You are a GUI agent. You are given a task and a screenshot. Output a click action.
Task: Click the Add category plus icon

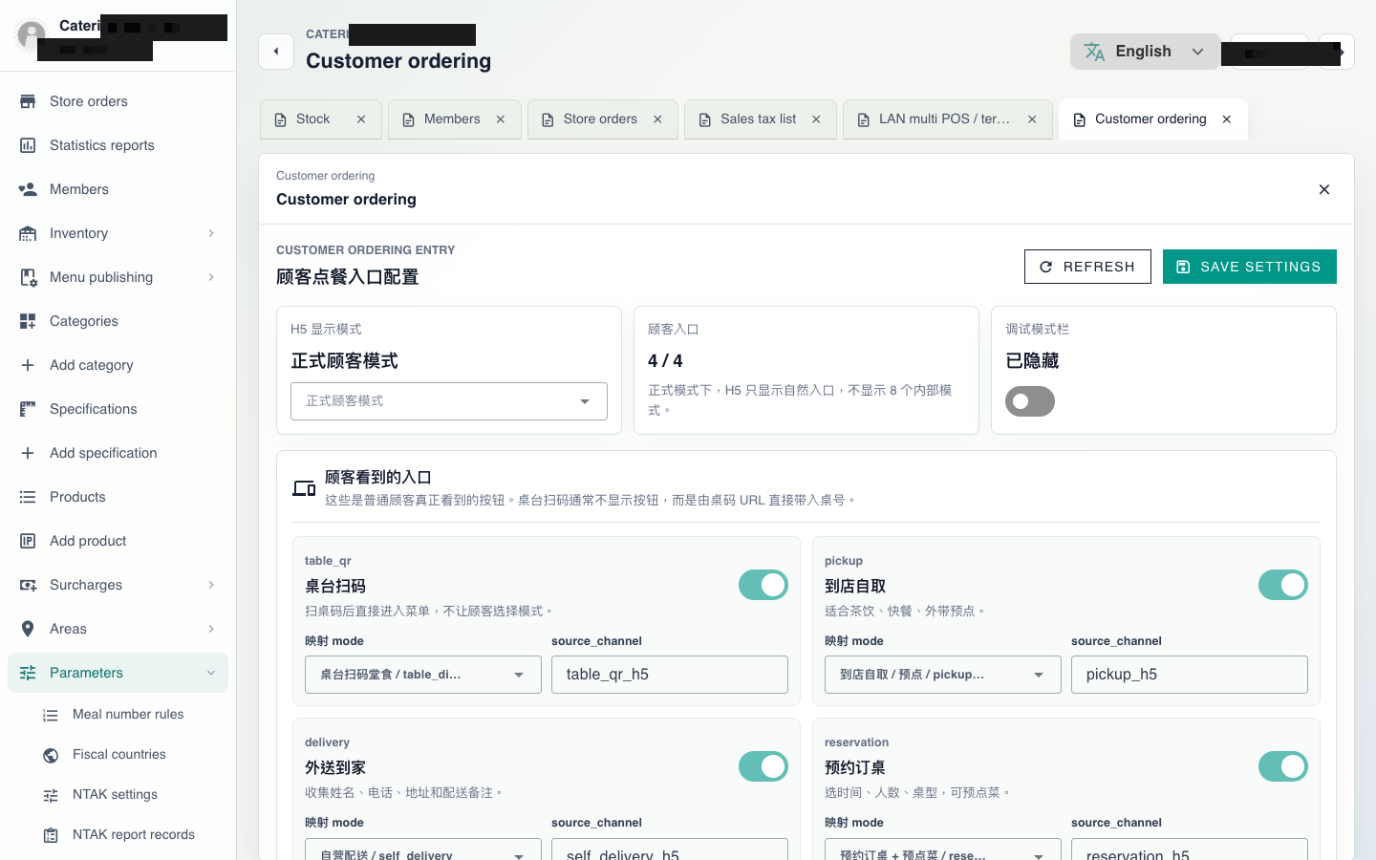tap(28, 365)
